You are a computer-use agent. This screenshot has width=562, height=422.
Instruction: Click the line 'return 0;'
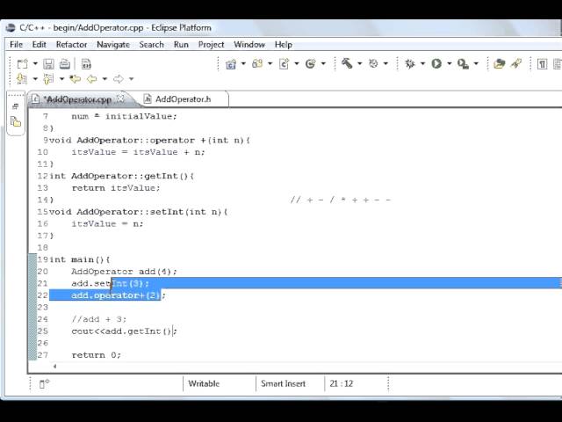[96, 355]
